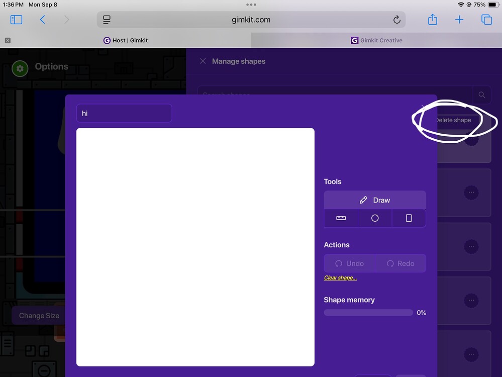Click the Change Size button
The image size is (502, 377).
click(39, 315)
